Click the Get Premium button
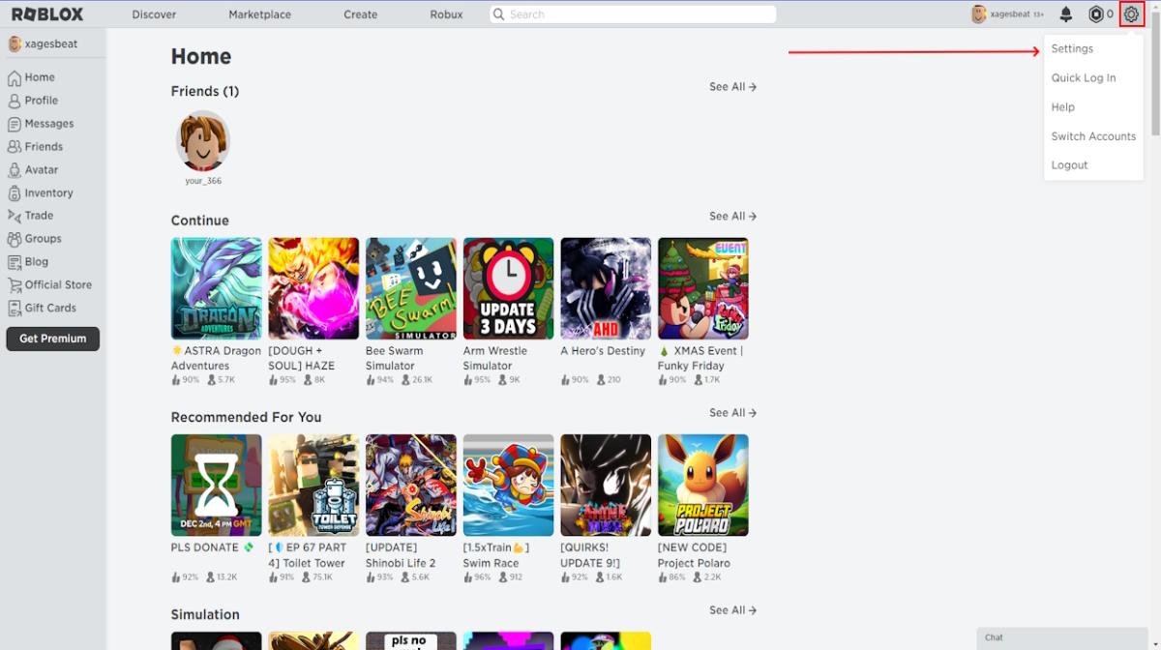 52,339
